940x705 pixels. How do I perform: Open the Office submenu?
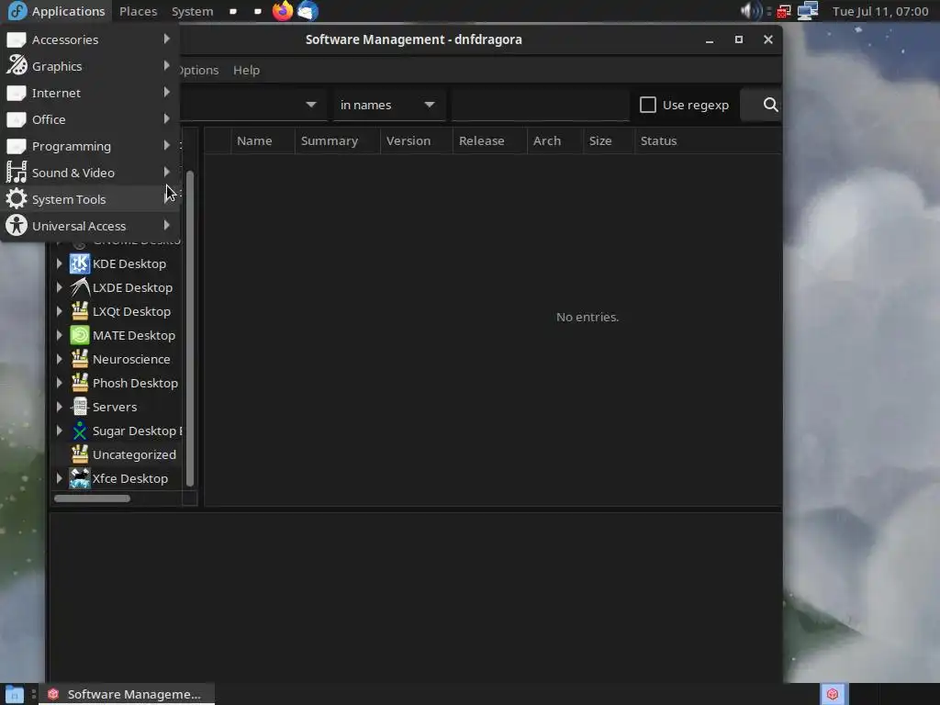click(x=89, y=119)
